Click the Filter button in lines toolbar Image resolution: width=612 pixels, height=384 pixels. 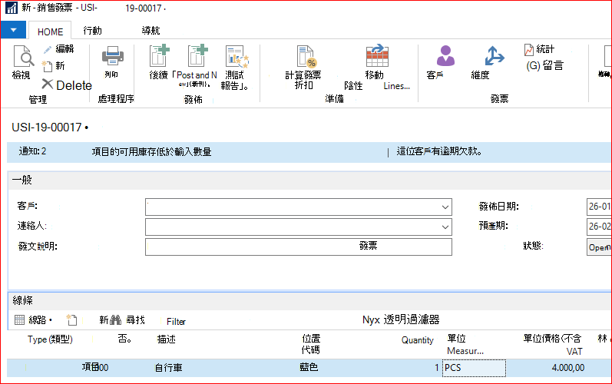click(x=176, y=322)
